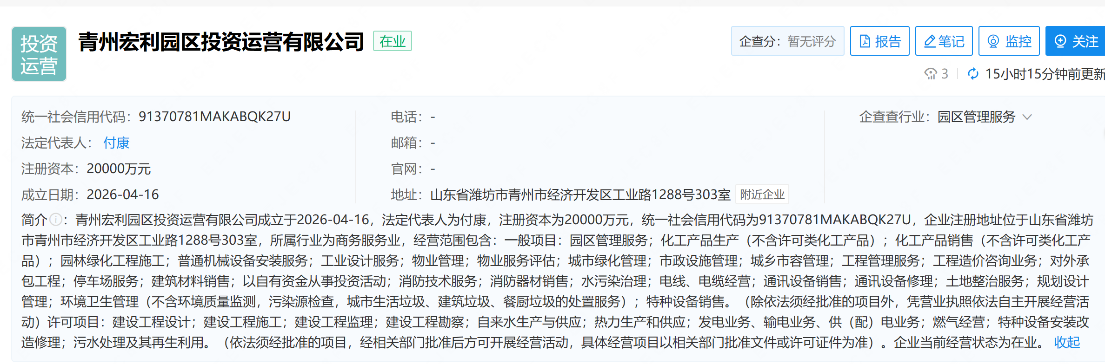Open the 企查分 score badge
This screenshot has height=364, width=1105.
click(x=787, y=41)
